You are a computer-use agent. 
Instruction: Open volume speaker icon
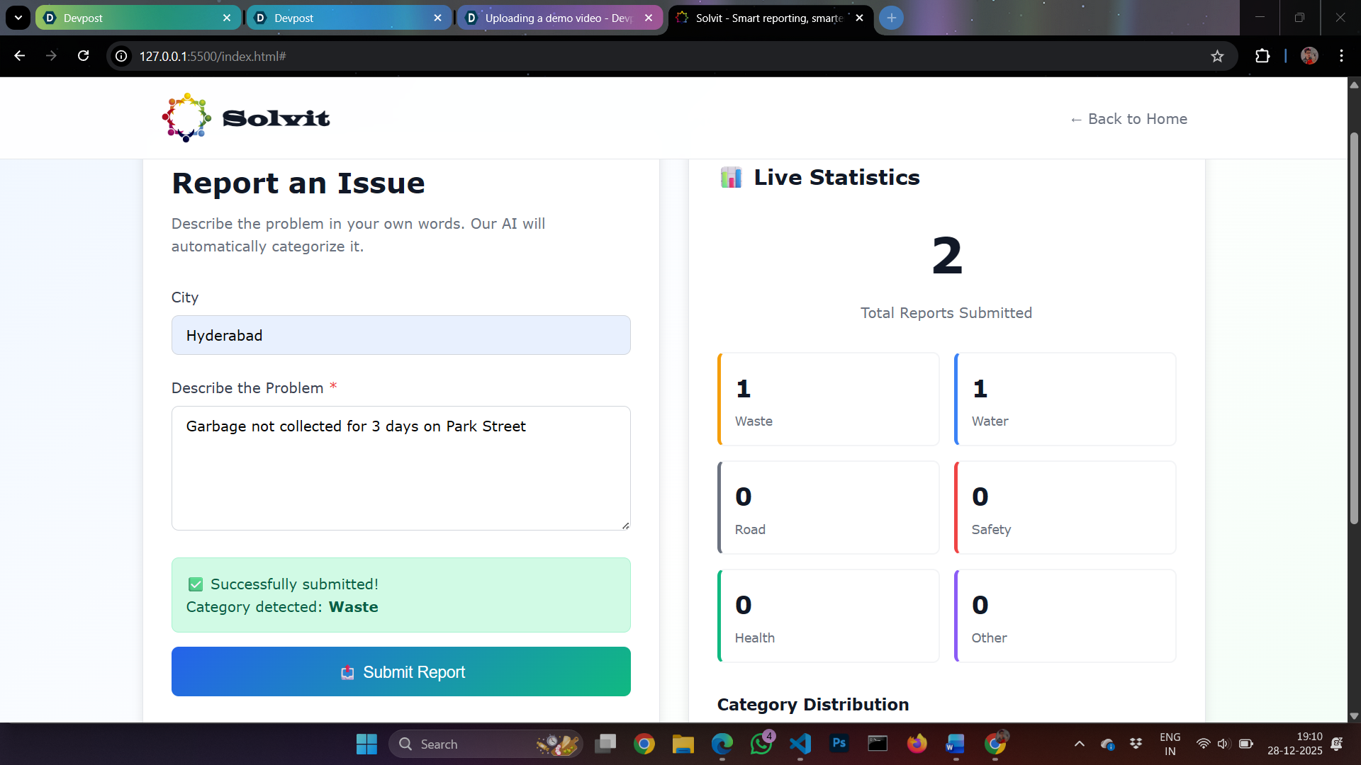point(1223,744)
